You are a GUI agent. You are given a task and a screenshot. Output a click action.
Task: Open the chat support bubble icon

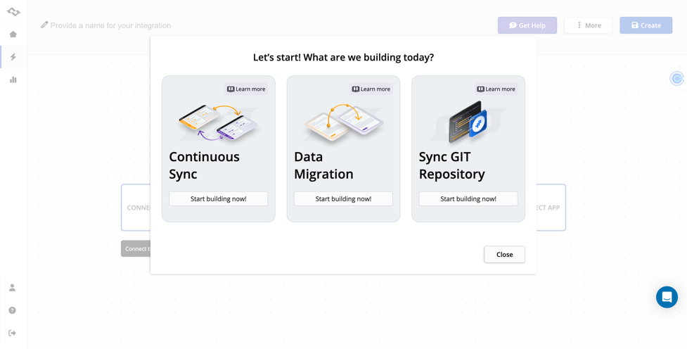pos(667,297)
